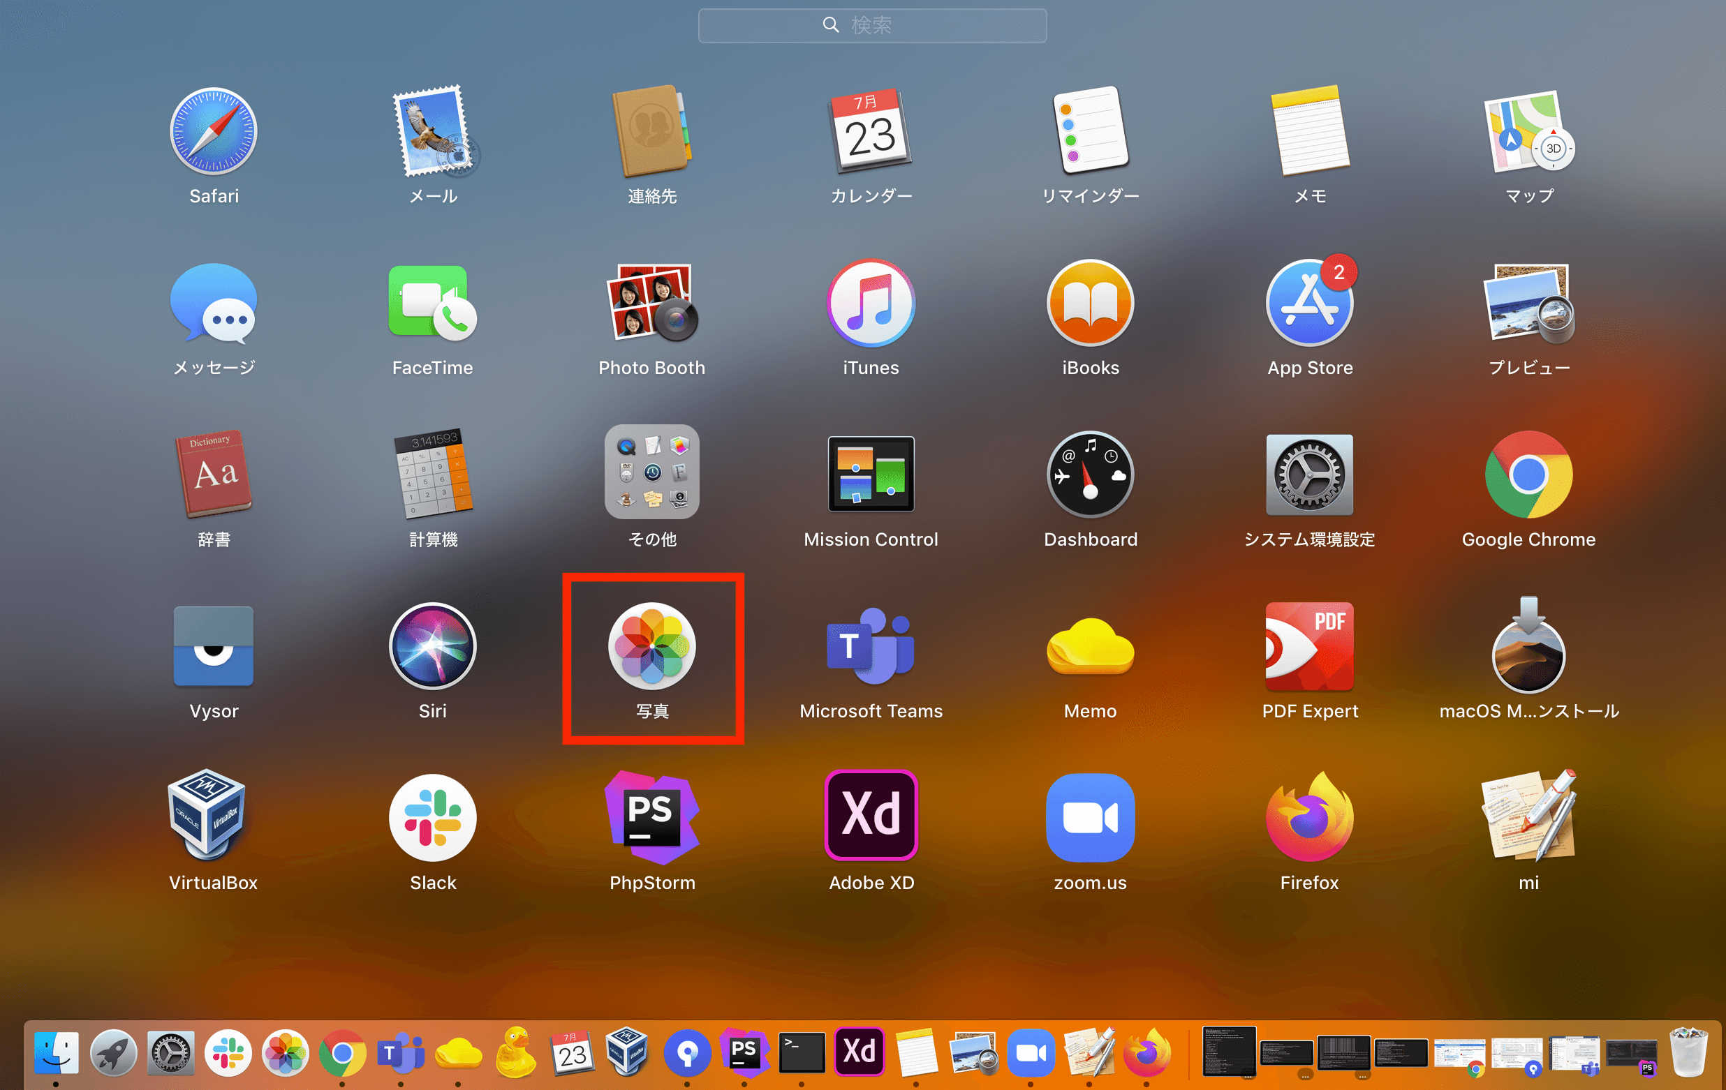This screenshot has width=1726, height=1090.
Task: Launch Microsoft Teams from the Launchpad grid
Action: 870,647
